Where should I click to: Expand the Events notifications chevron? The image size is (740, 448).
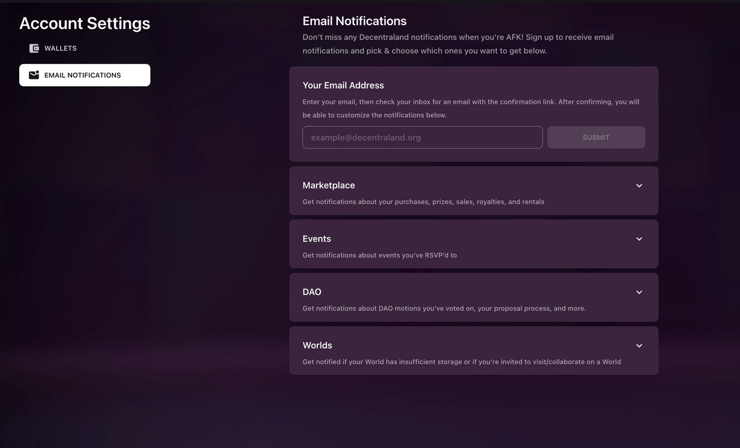pos(639,239)
